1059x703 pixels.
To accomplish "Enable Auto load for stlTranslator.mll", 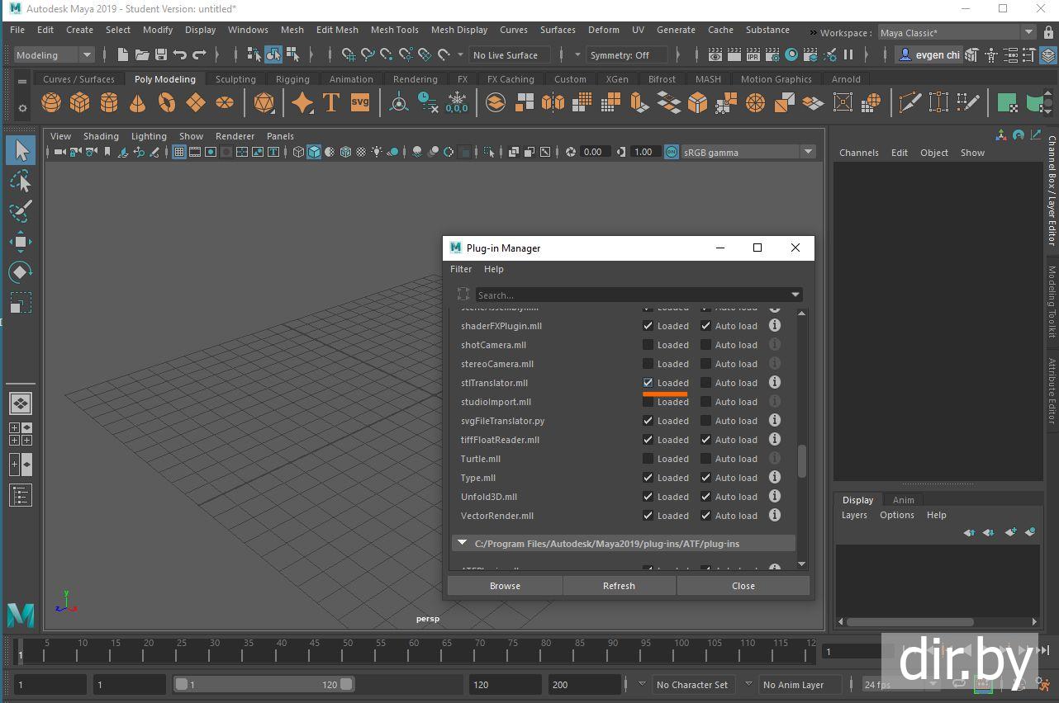I will [x=706, y=383].
